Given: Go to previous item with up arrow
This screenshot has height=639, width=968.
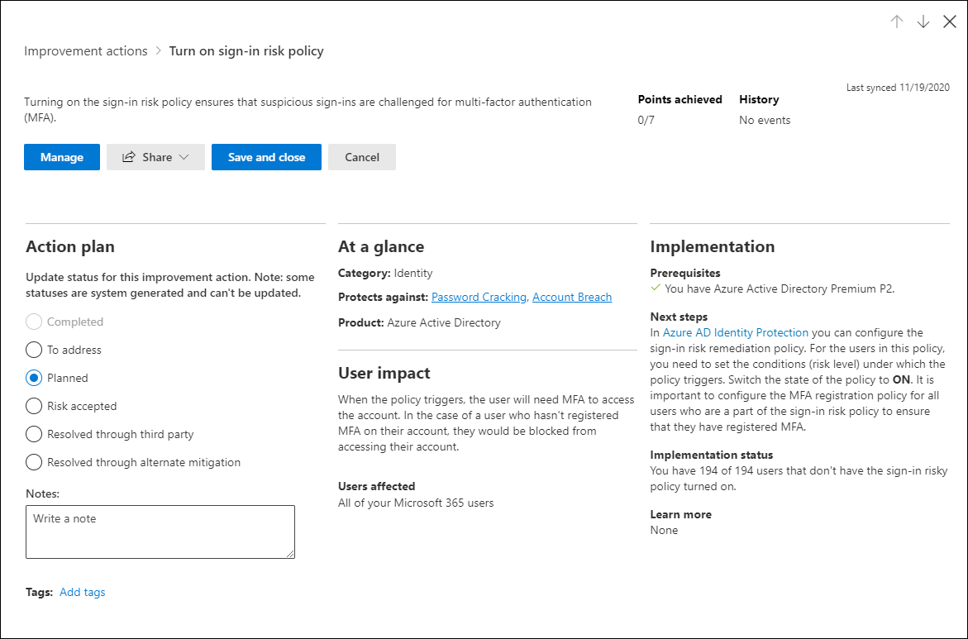Looking at the screenshot, I should [896, 21].
